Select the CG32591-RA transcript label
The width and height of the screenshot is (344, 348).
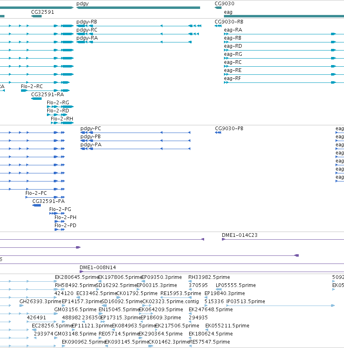coord(47,95)
